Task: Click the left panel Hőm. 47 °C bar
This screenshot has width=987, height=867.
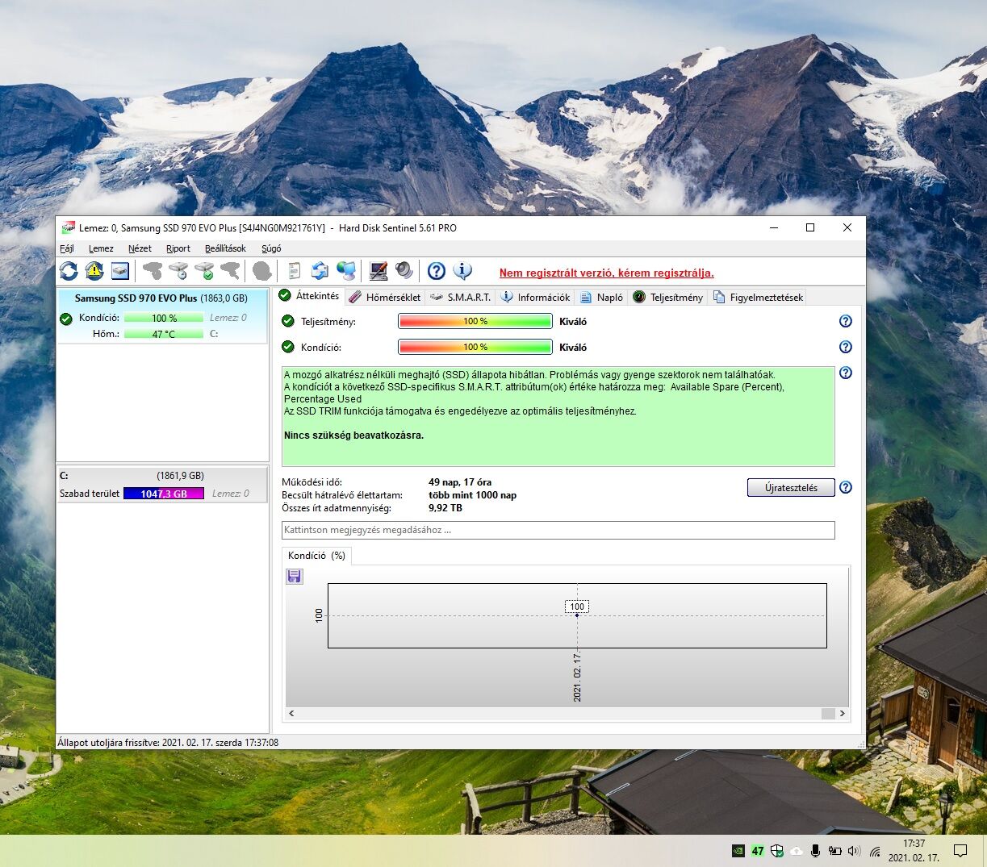Action: click(x=164, y=334)
